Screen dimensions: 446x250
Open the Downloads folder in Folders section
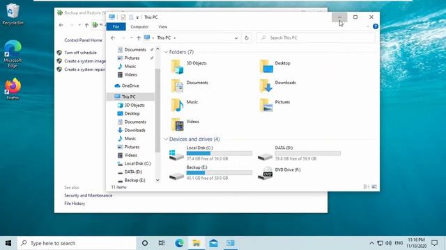pos(266,86)
